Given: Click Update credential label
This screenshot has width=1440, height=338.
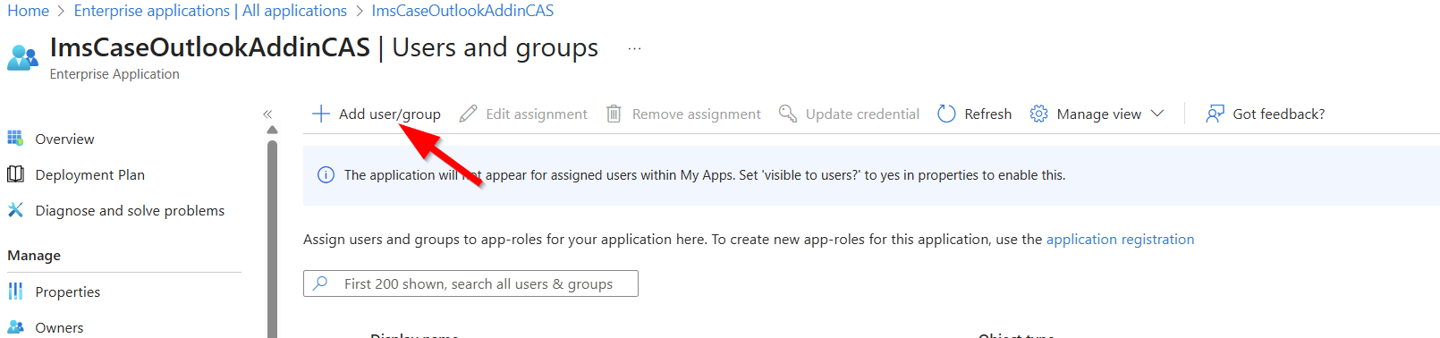Looking at the screenshot, I should (862, 114).
